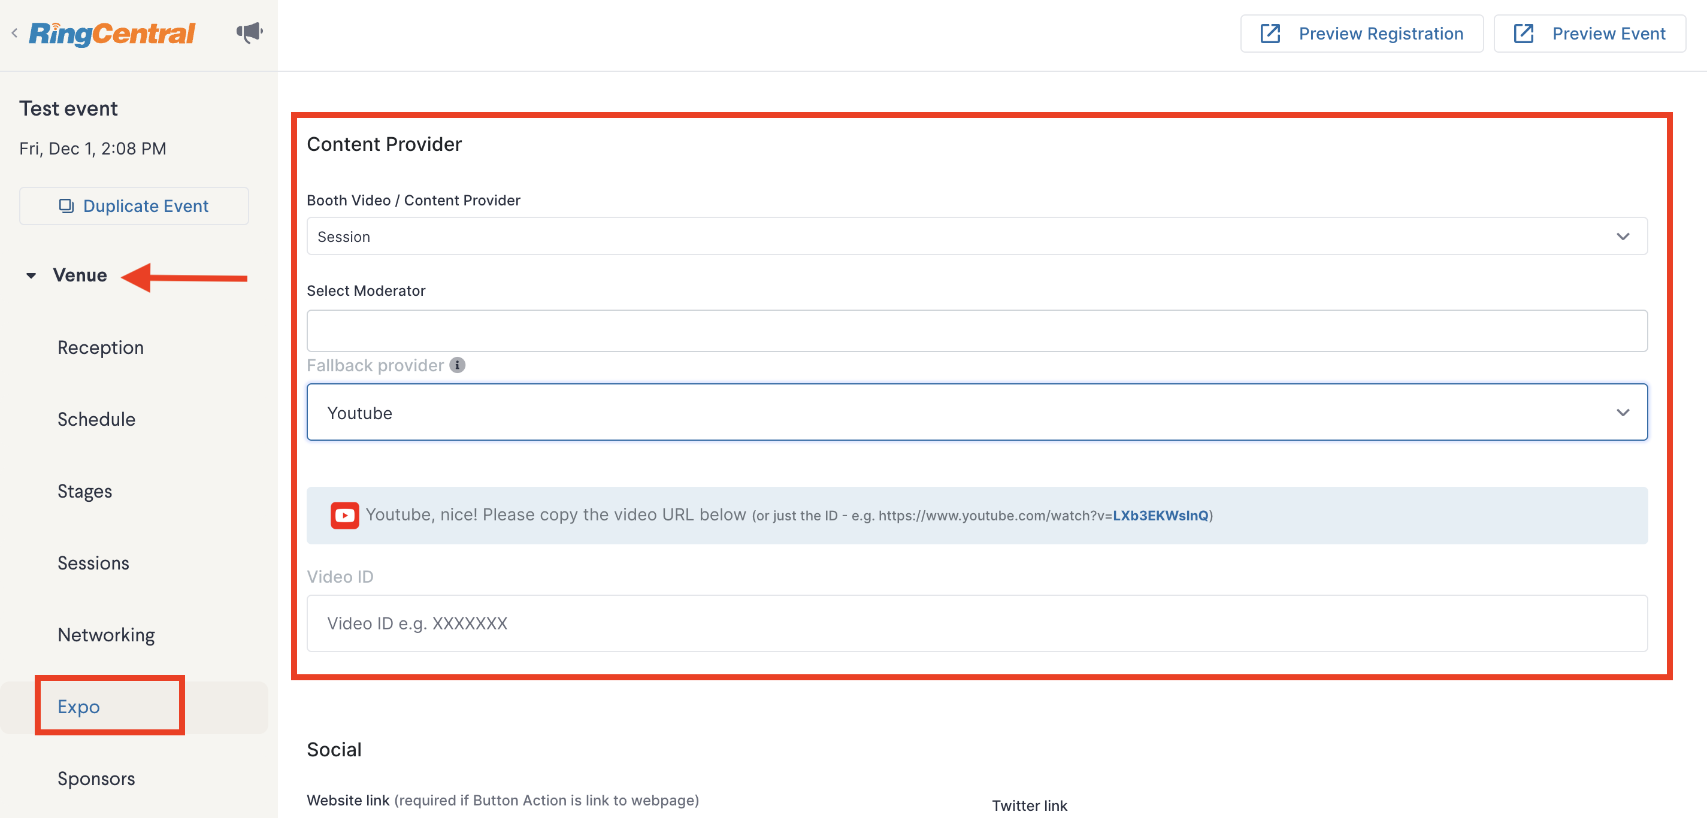
Task: Click the 'Website link' label
Action: pyautogui.click(x=348, y=800)
